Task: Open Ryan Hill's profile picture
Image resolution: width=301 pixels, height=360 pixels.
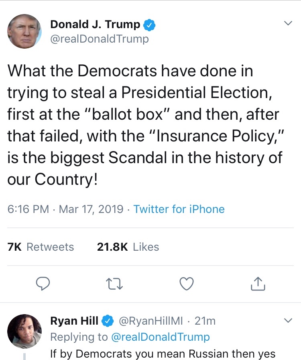Action: click(24, 331)
